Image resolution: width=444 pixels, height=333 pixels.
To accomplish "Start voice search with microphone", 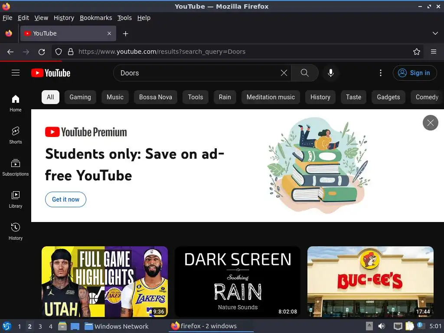I will click(330, 73).
